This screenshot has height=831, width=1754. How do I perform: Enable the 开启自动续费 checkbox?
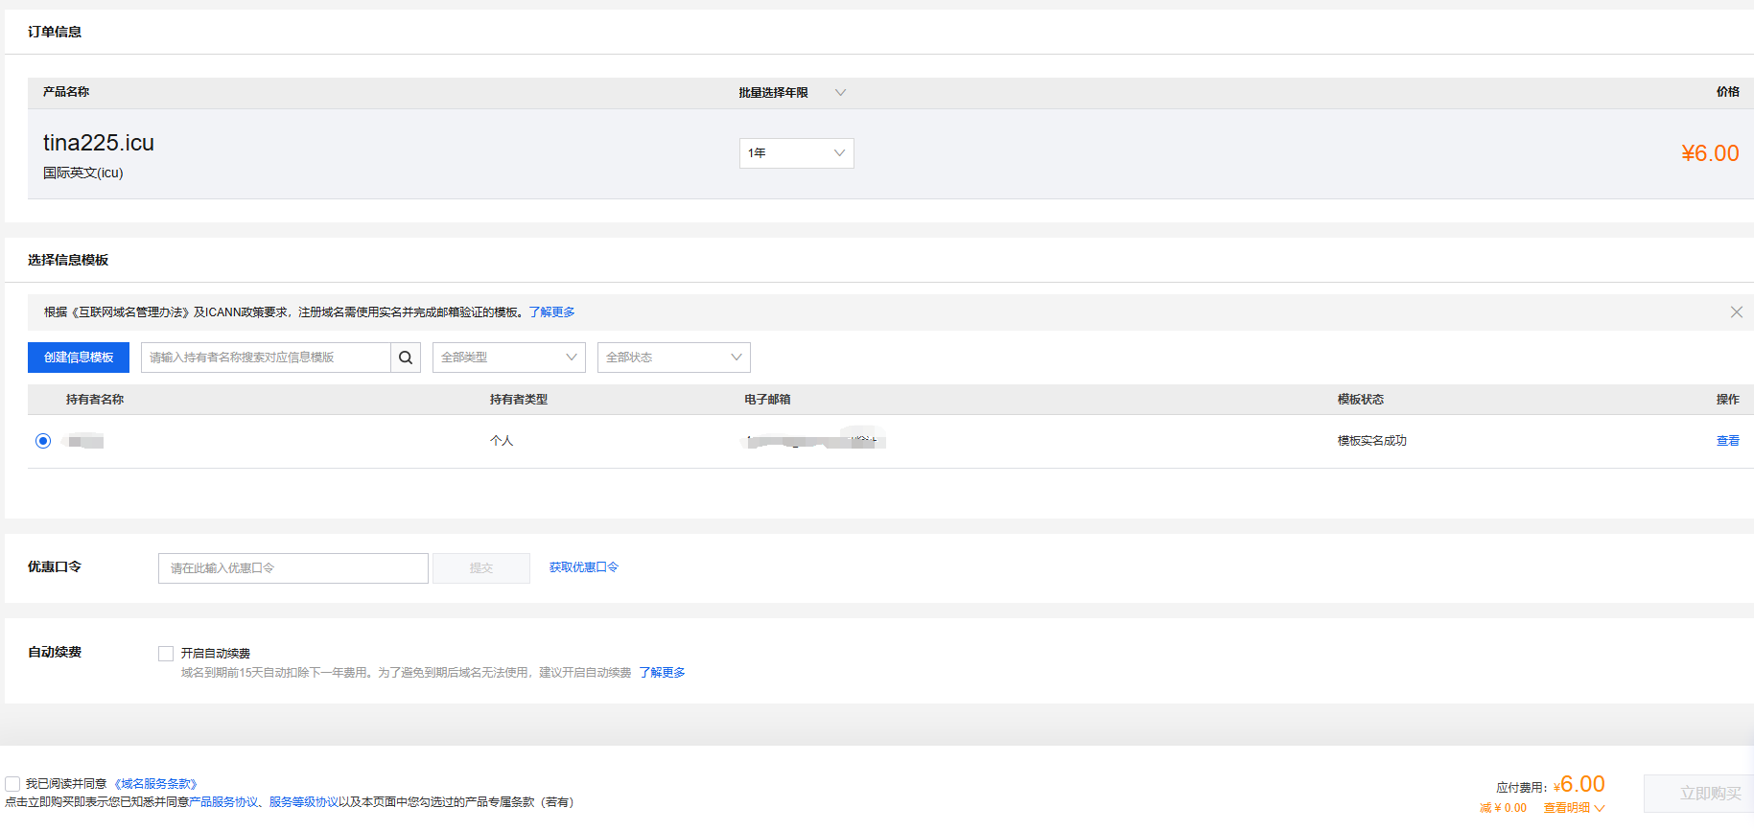tap(166, 654)
